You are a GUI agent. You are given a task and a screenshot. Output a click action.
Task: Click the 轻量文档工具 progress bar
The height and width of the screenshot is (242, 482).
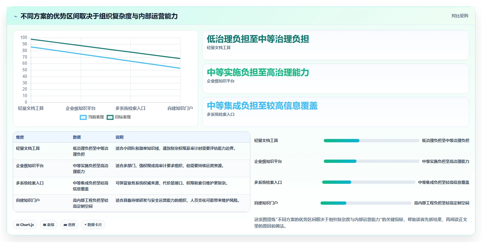372,141
